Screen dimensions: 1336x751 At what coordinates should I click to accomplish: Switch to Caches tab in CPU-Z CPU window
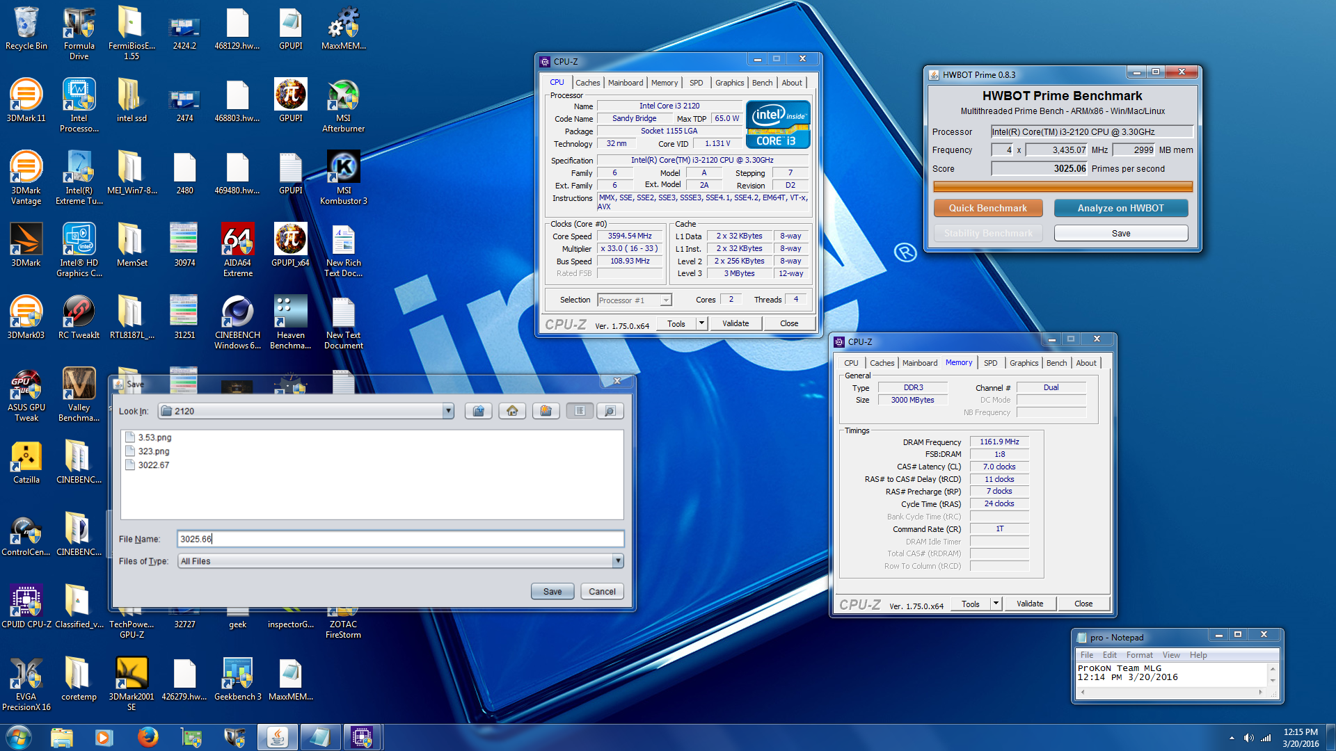pyautogui.click(x=587, y=83)
